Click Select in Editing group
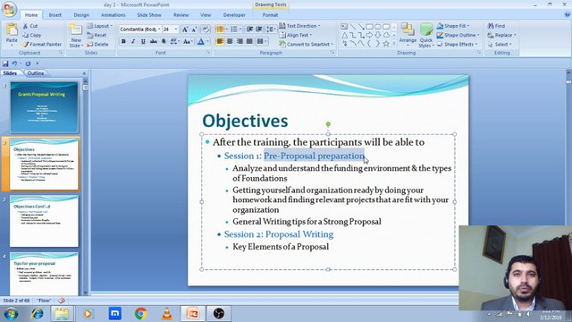The width and height of the screenshot is (572, 322). pos(500,44)
